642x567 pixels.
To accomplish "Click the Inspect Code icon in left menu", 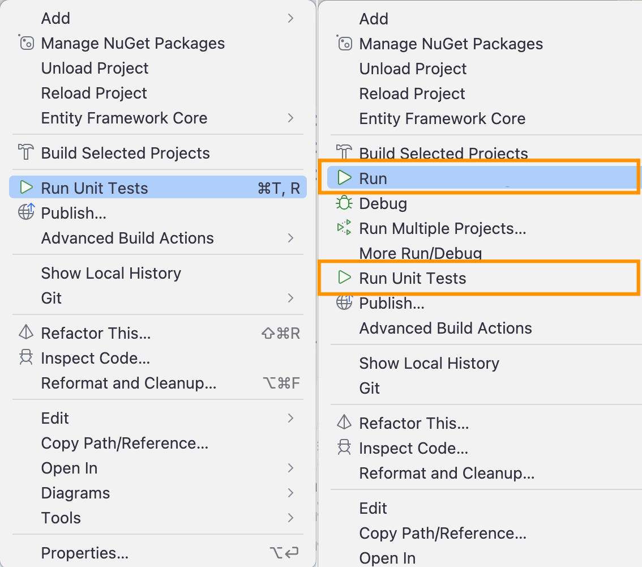I will 26,357.
